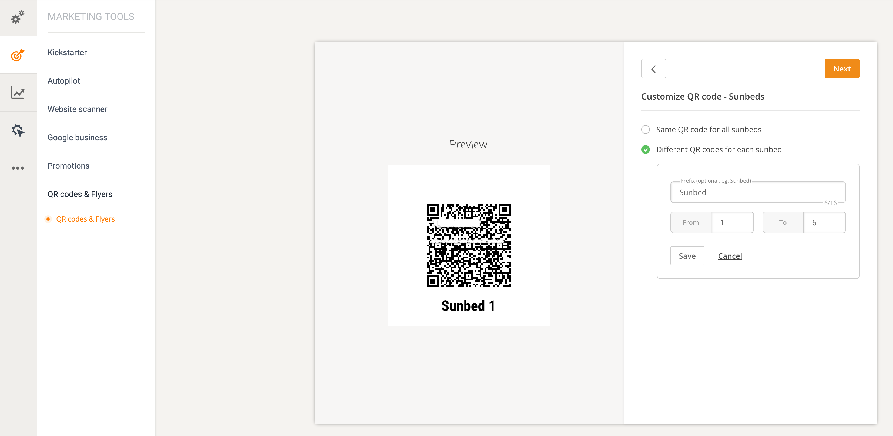Screen dimensions: 893x436
Task: Click the Save button
Action: coord(687,256)
